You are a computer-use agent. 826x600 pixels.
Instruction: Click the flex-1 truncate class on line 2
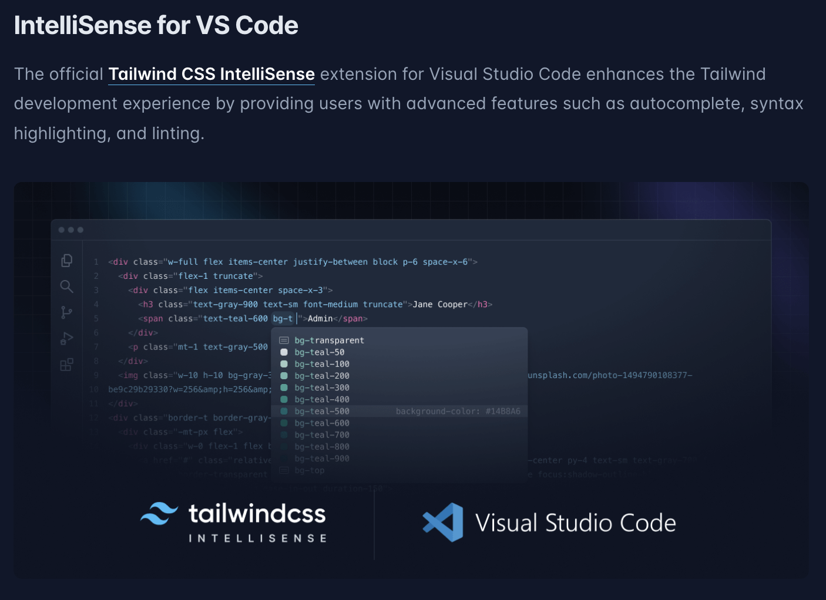pyautogui.click(x=216, y=276)
